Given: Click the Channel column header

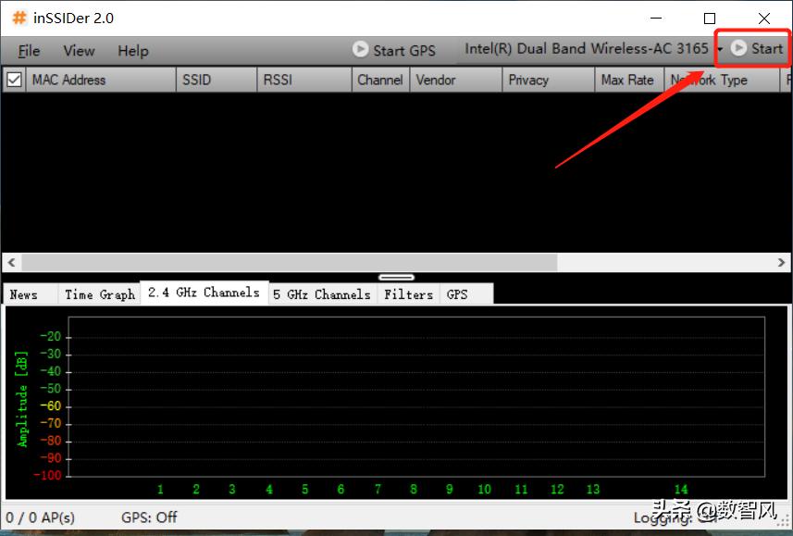Looking at the screenshot, I should tap(379, 80).
